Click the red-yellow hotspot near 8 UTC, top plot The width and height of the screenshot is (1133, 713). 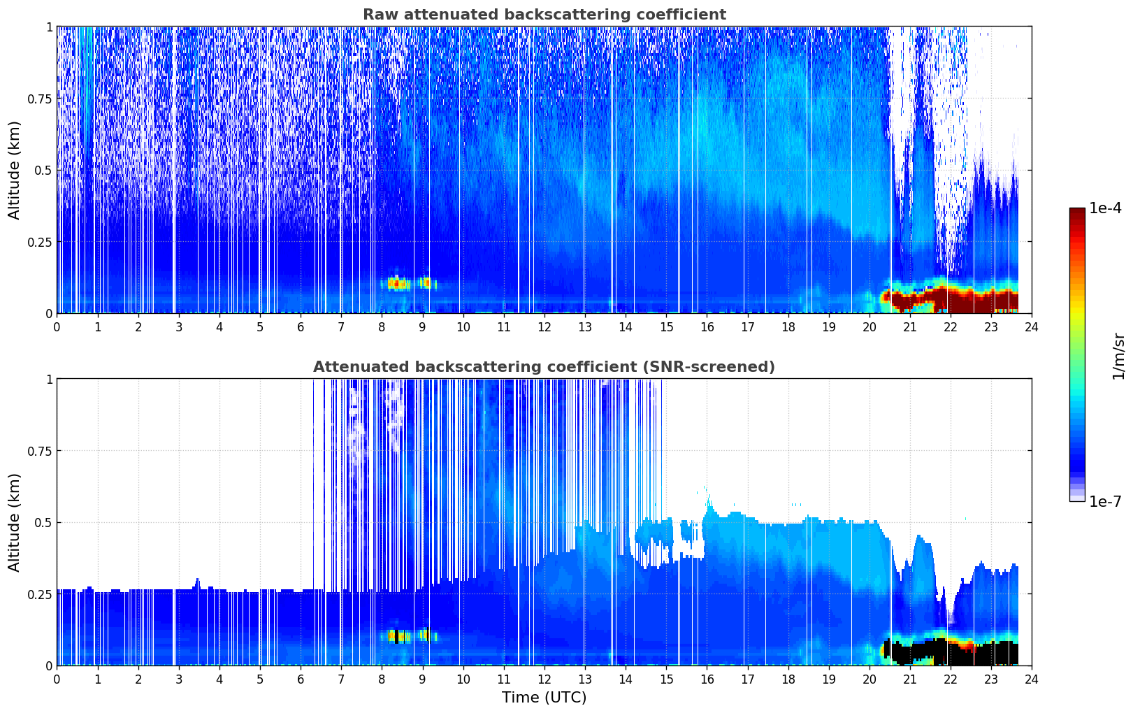pos(396,283)
